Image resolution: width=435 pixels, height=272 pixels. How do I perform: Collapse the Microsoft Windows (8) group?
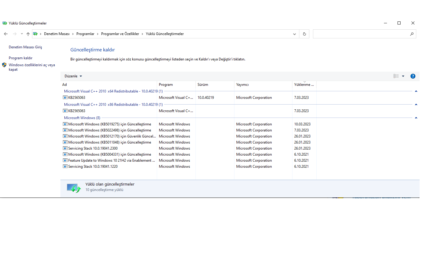(416, 118)
